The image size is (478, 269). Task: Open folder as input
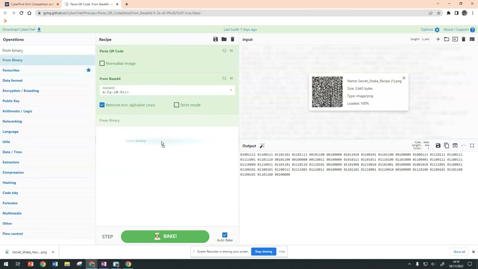tap(447, 39)
